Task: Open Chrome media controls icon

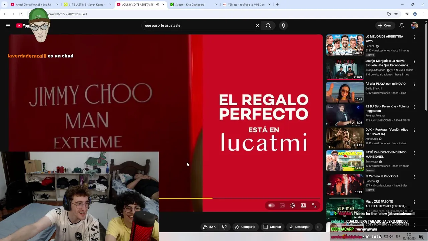Action: click(407, 14)
